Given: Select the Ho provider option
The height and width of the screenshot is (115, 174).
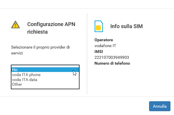Looking at the screenshot, I should pos(45,70).
